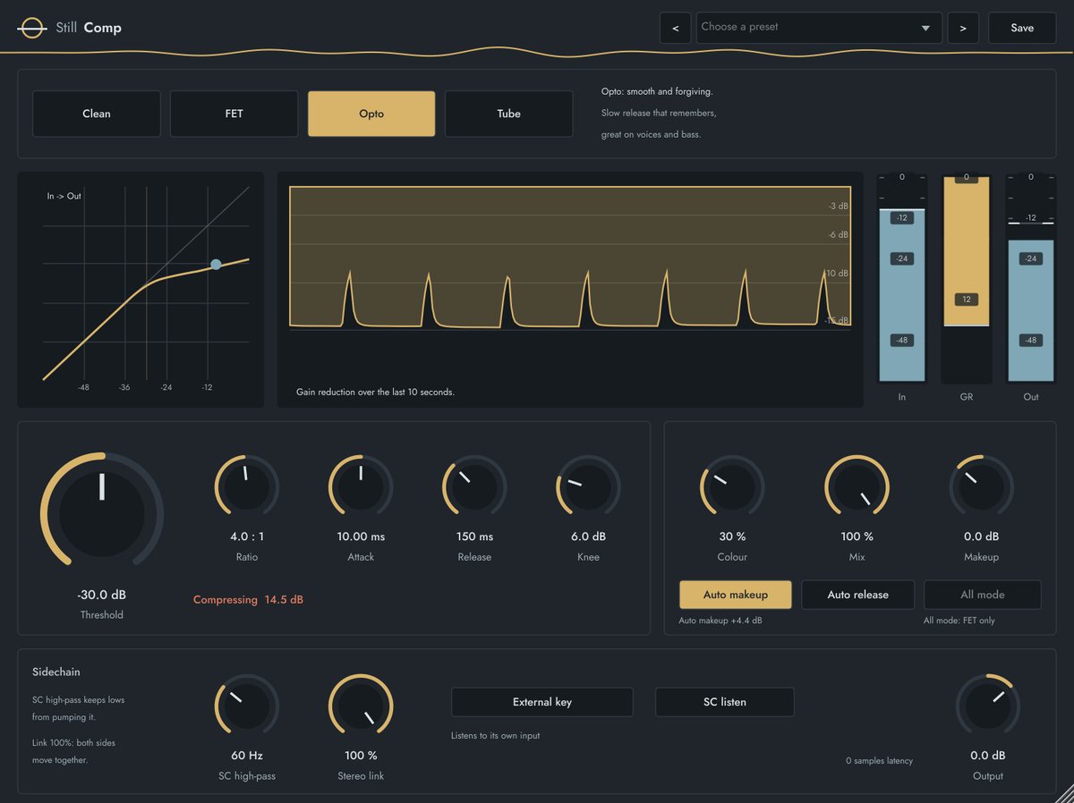Enable External key sidechain

click(x=542, y=702)
